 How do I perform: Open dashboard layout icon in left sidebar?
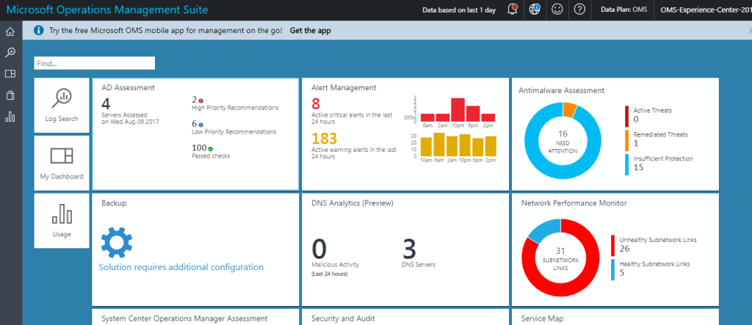click(10, 74)
